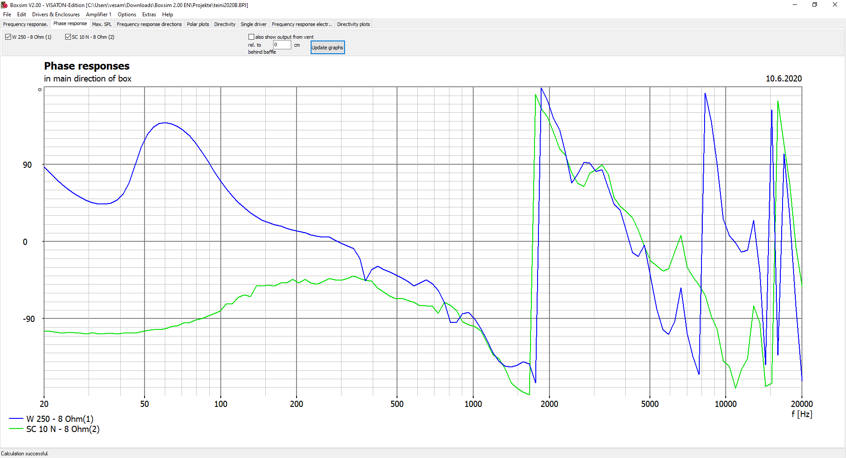
Task: Switch to Single driver tab
Action: pos(253,24)
